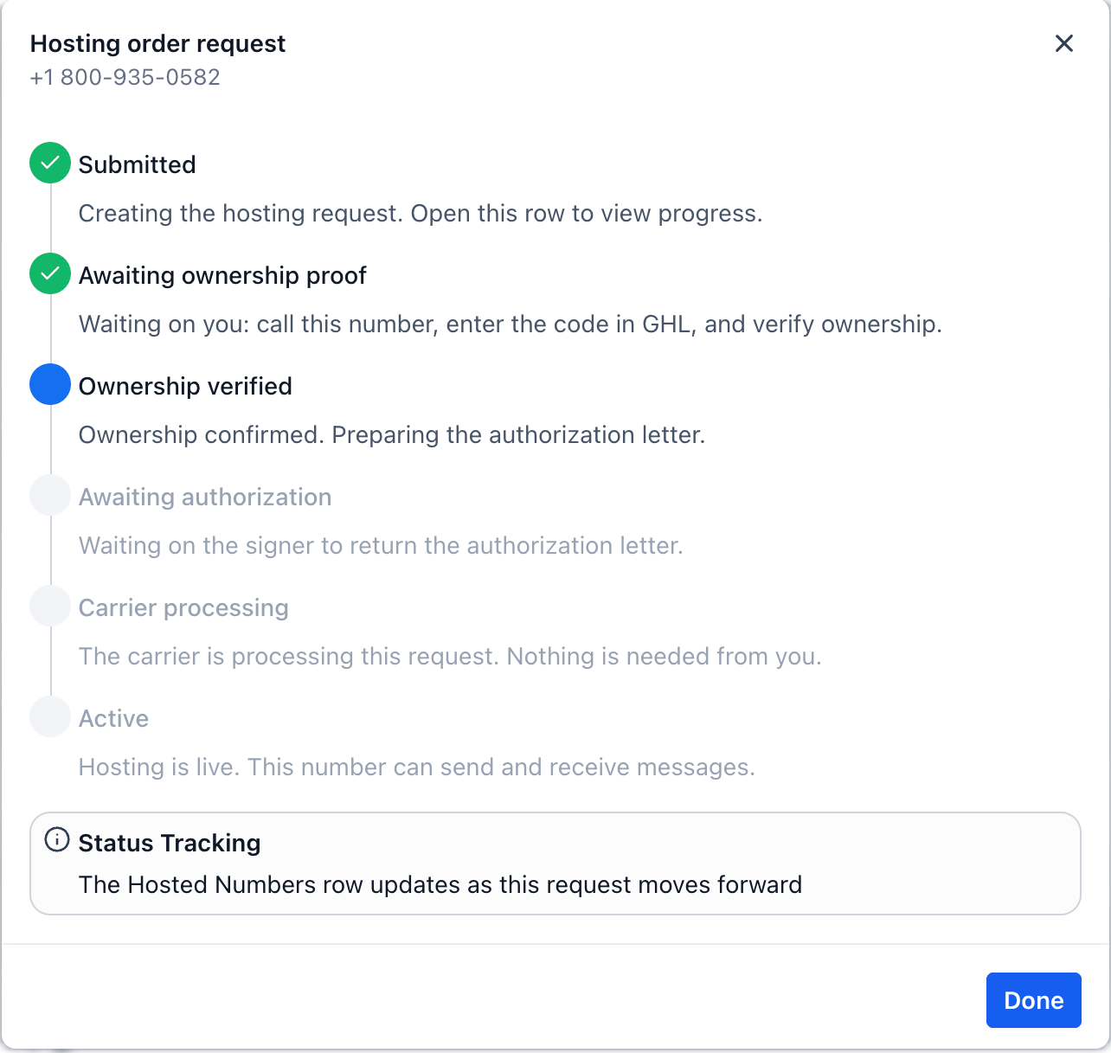Click the grey step circle for Carrier processing
The height and width of the screenshot is (1053, 1111).
50,606
